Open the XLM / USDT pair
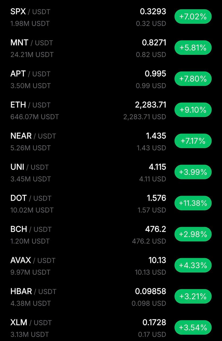Screen dimensions: 222x341 (x=31, y=323)
